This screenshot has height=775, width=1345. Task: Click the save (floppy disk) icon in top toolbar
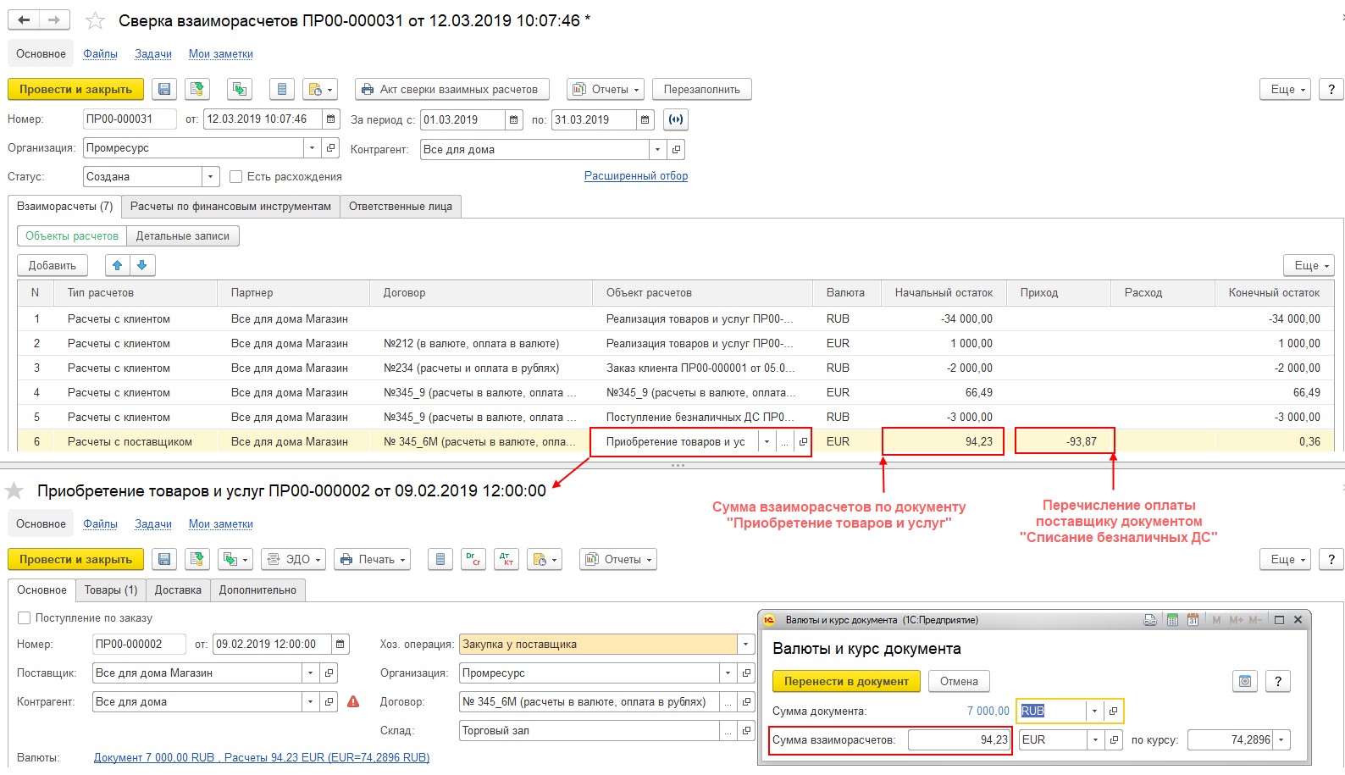(164, 89)
